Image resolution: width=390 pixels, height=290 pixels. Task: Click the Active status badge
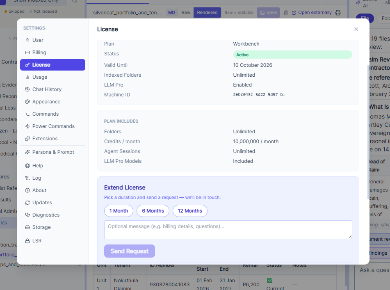tap(292, 55)
